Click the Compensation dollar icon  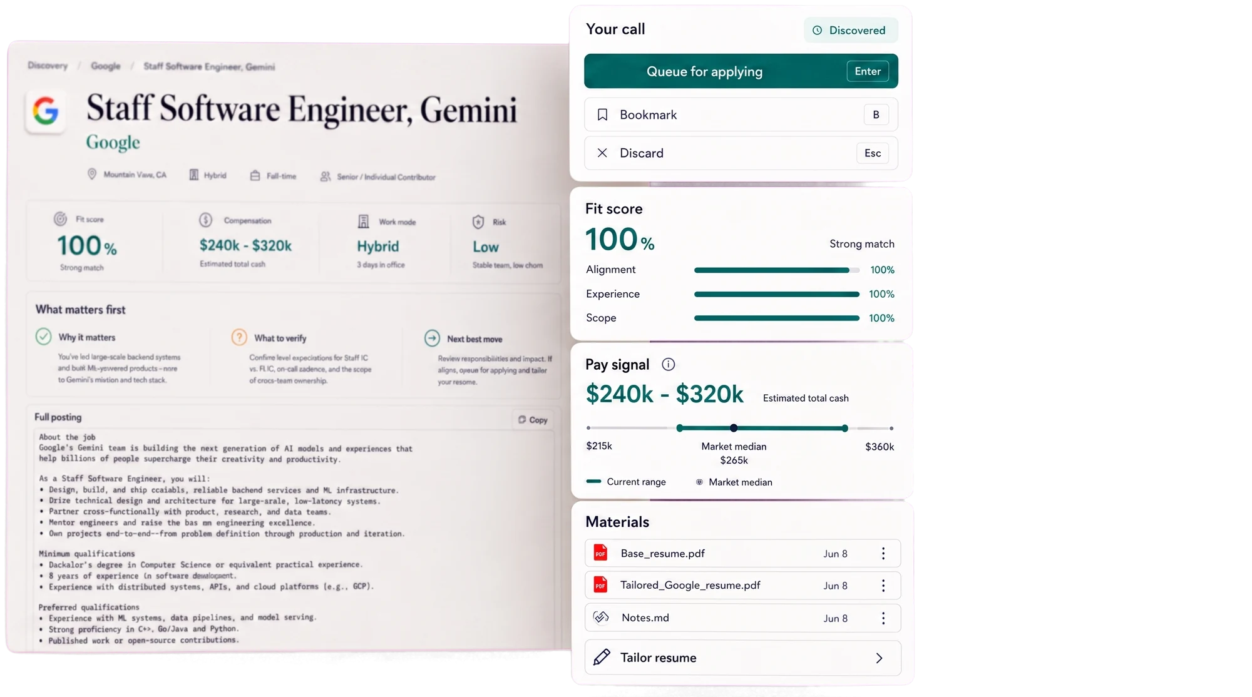coord(206,220)
